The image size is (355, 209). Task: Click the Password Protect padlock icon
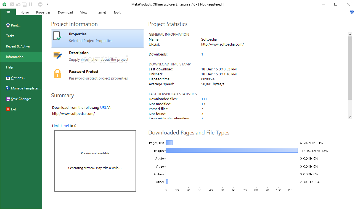[57, 74]
